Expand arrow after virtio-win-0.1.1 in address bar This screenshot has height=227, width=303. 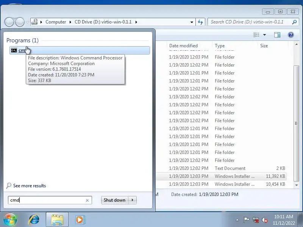136,22
